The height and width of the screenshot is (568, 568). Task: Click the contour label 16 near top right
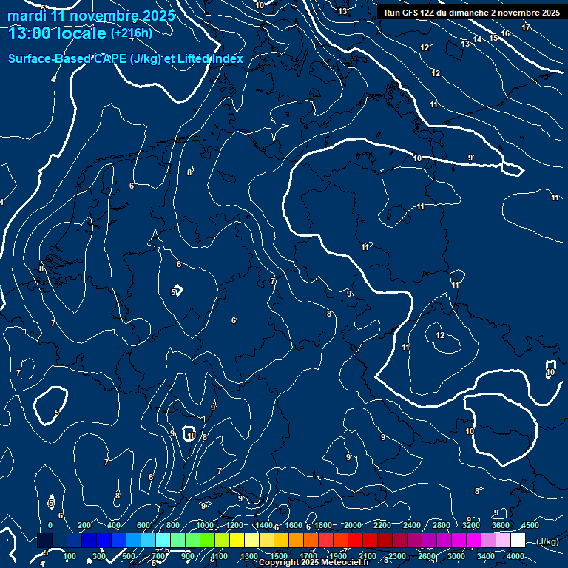pos(505,34)
